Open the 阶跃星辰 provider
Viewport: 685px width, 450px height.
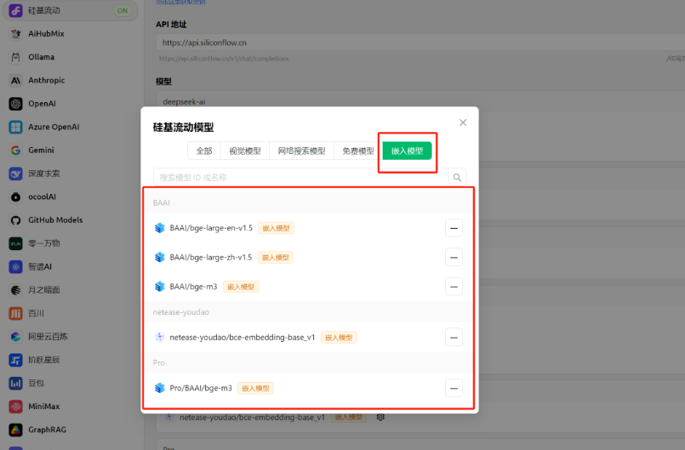tap(70, 360)
